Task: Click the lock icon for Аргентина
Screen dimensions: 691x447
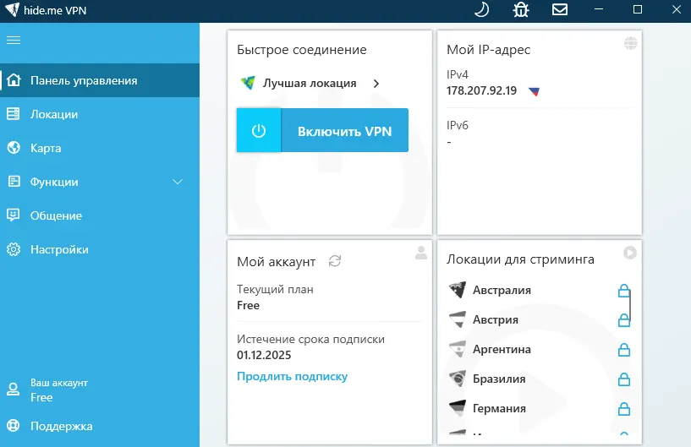Action: pos(624,350)
